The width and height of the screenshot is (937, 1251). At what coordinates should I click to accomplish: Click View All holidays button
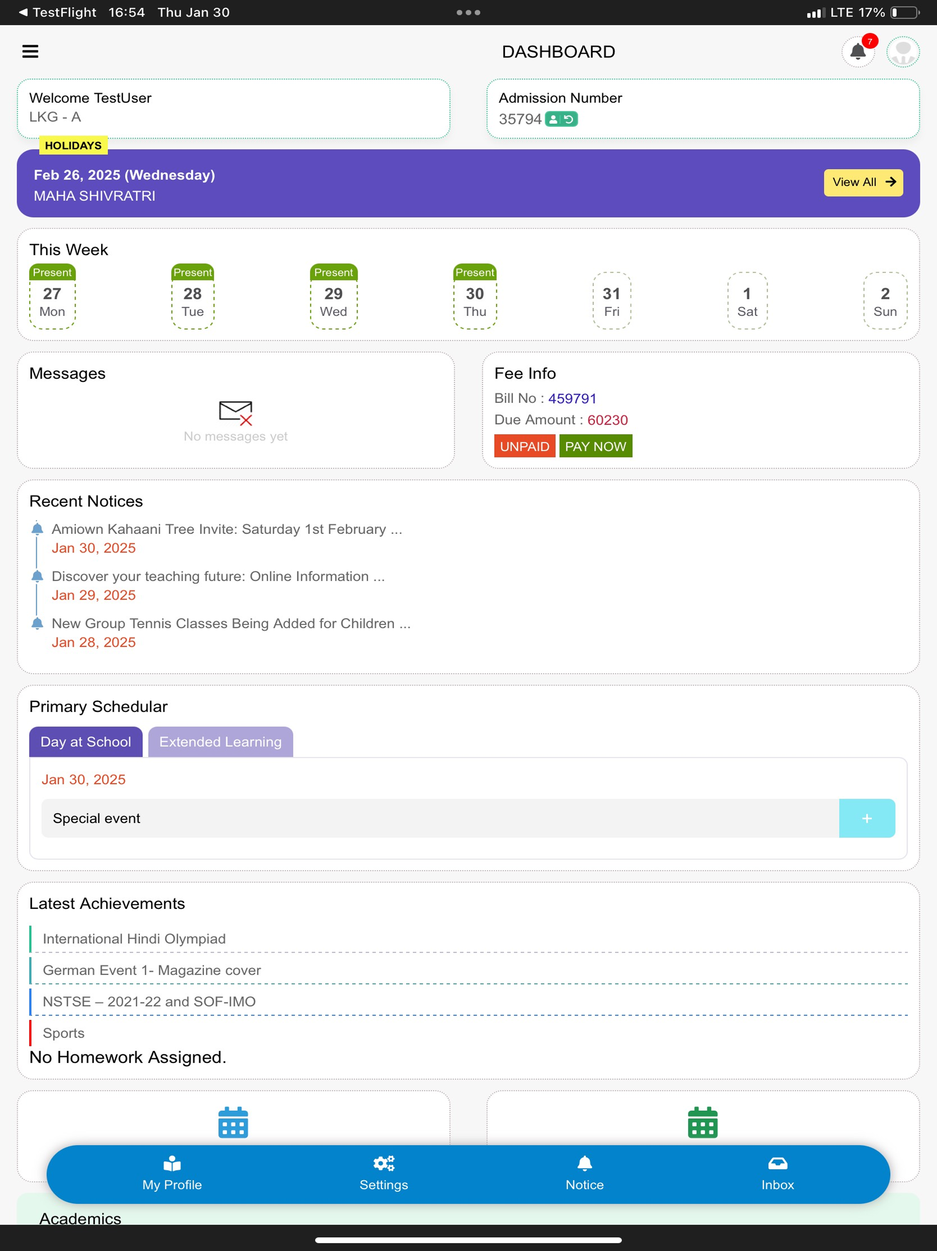(x=863, y=182)
